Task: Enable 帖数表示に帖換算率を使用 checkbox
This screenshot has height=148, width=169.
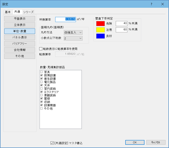Action: click(x=41, y=49)
